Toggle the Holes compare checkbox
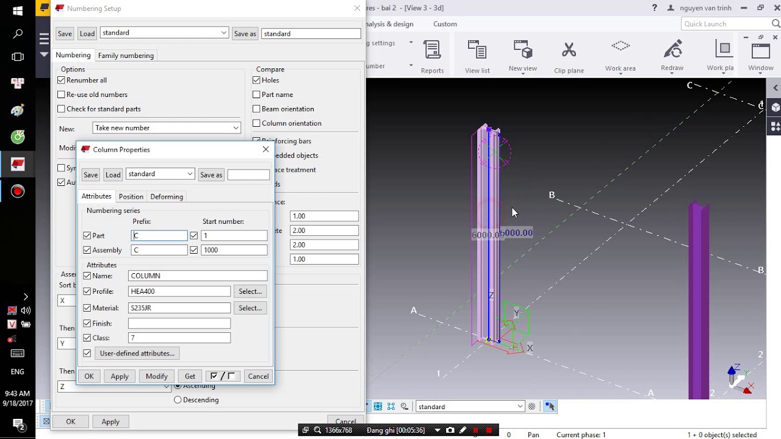781x439 pixels. point(256,80)
